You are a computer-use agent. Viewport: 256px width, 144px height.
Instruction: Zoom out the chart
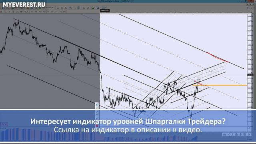74,8
